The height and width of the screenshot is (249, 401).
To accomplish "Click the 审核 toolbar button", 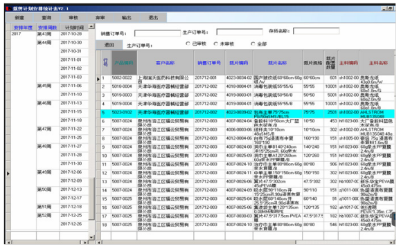I will (x=73, y=17).
